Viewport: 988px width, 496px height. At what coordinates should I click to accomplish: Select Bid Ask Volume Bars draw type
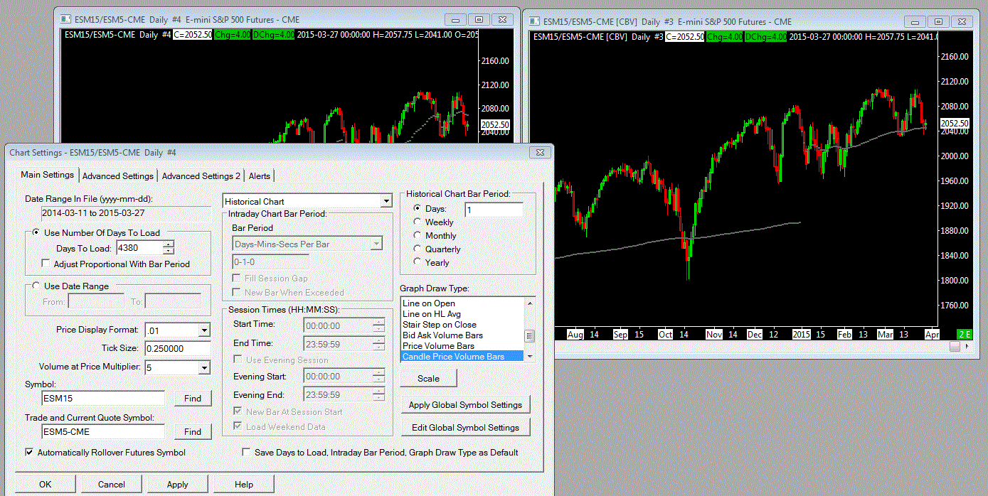[x=462, y=335]
